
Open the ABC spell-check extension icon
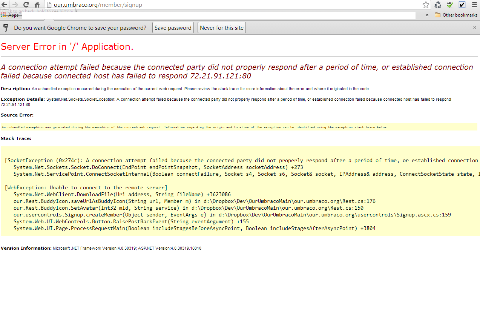click(450, 5)
